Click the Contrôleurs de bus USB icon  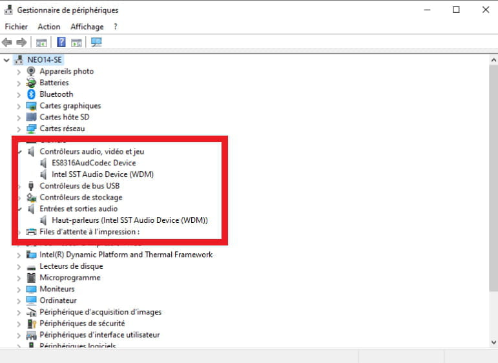[x=31, y=186]
